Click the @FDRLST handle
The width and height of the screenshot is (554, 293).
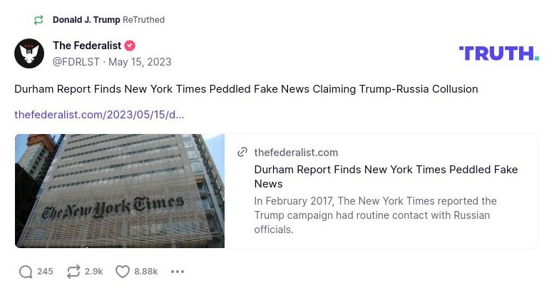point(76,62)
